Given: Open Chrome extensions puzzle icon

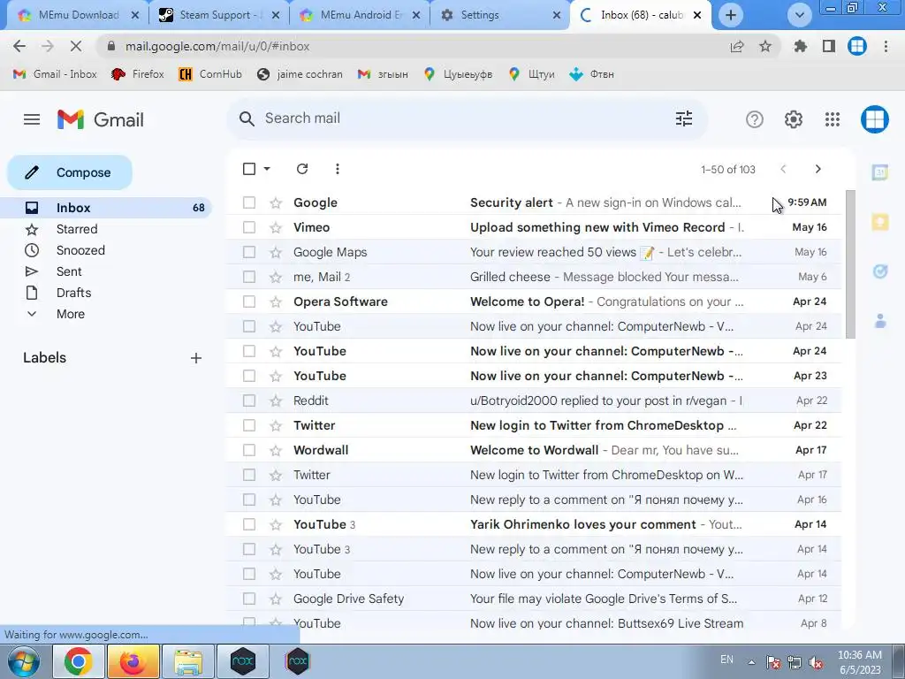Looking at the screenshot, I should [x=801, y=46].
